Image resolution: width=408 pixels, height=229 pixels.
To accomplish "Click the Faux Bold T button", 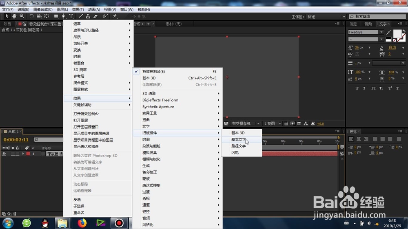I will coord(357,88).
